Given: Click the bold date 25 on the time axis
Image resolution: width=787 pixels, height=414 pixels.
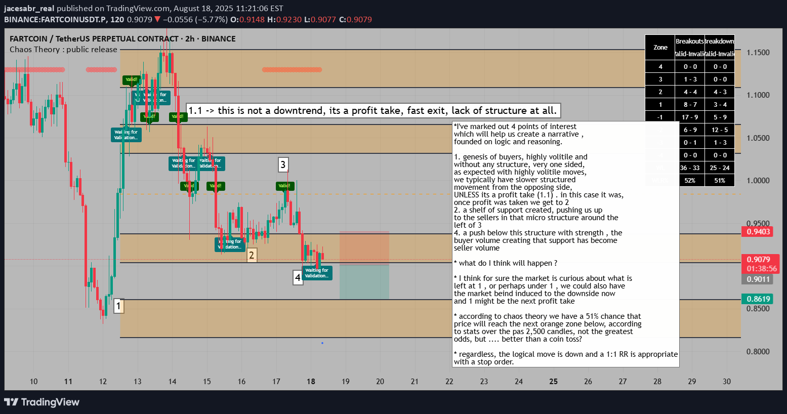Looking at the screenshot, I should [553, 382].
